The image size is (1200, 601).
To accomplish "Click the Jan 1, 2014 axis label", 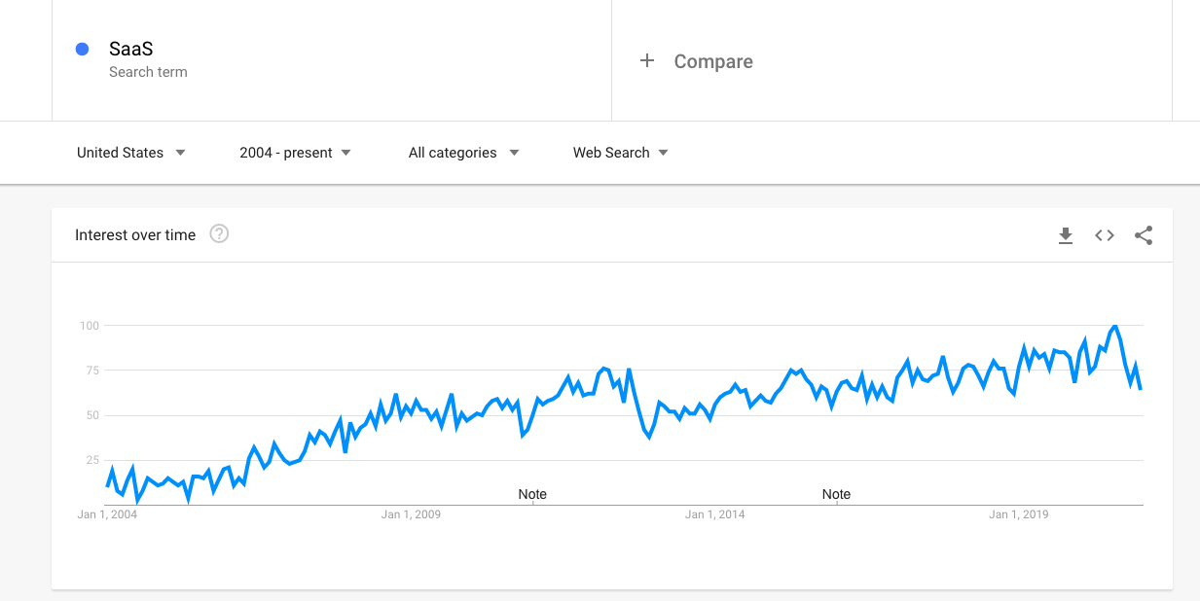I will click(714, 514).
